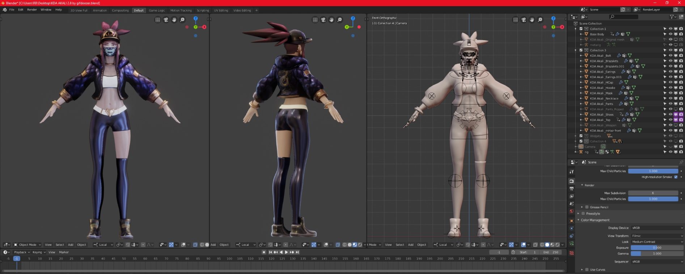Open the Display Device sRGB dropdown
This screenshot has width=685, height=274.
tap(657, 228)
